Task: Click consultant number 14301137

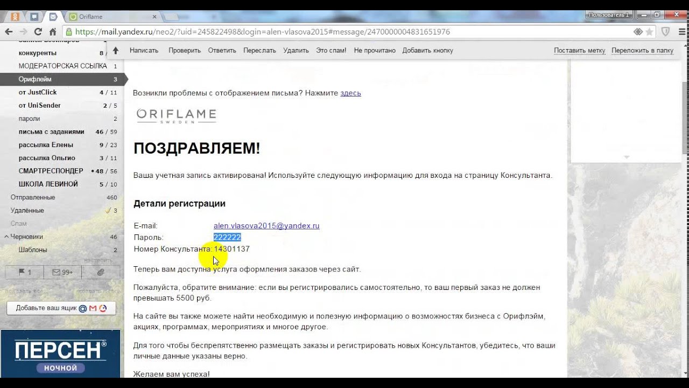Action: (231, 249)
